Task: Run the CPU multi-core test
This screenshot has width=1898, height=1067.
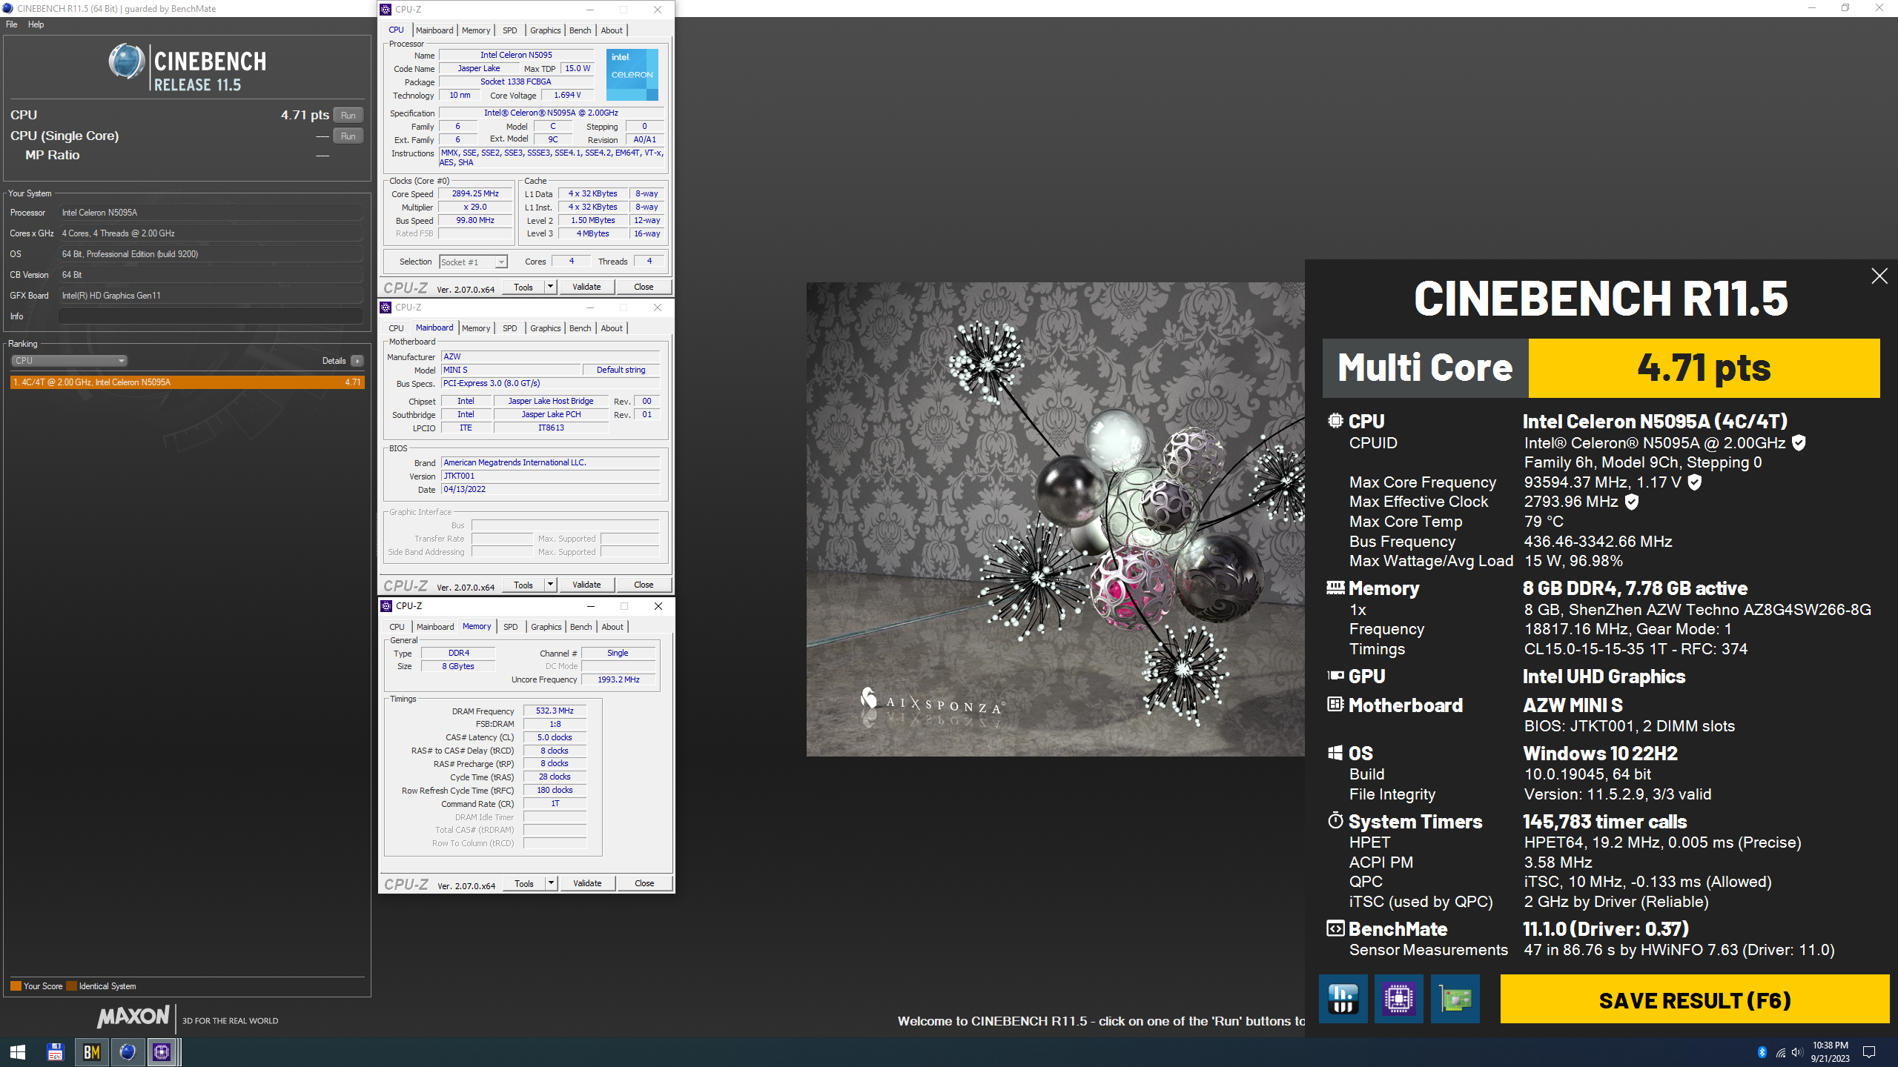Action: 348,115
